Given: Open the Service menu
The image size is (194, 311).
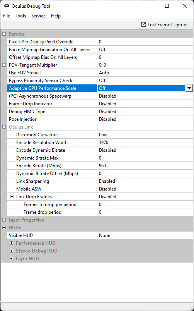Looking at the screenshot, I should click(x=38, y=16).
